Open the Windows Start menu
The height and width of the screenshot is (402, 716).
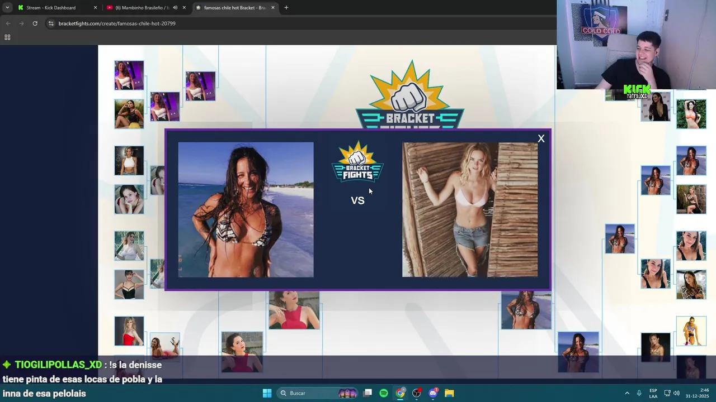pyautogui.click(x=267, y=393)
